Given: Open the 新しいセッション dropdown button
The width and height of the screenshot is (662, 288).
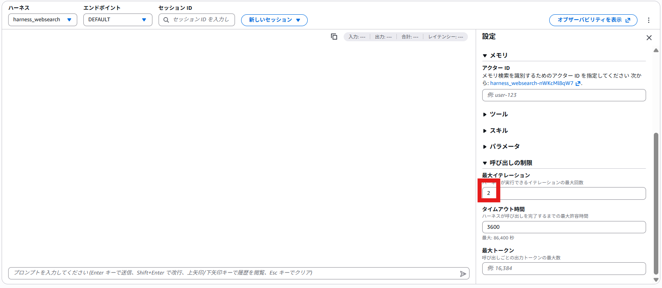Looking at the screenshot, I should pyautogui.click(x=274, y=20).
